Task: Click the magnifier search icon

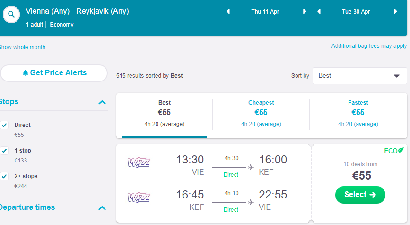Action: pos(11,15)
